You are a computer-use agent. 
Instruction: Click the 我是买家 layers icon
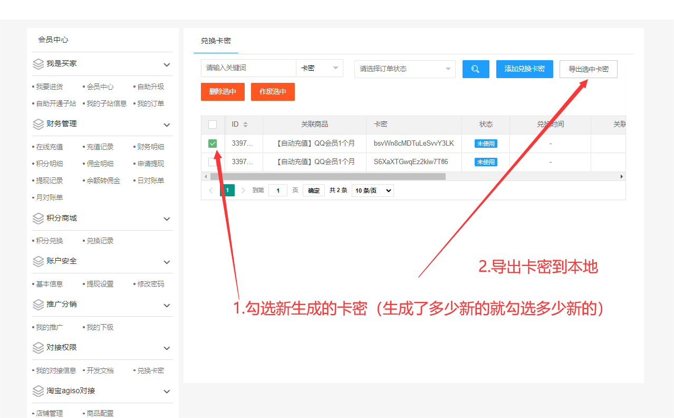click(x=38, y=64)
